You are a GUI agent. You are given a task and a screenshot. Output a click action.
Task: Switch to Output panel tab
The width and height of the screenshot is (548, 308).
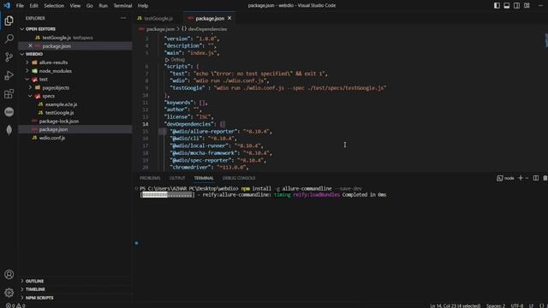point(177,178)
